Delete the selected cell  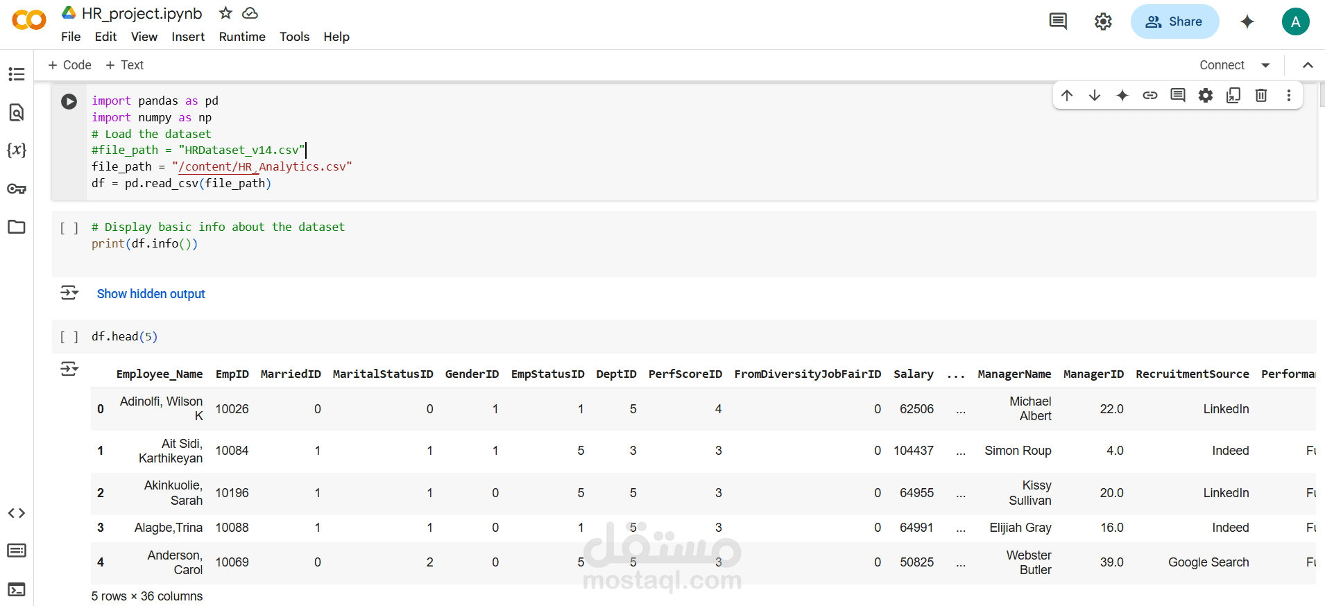coord(1261,96)
